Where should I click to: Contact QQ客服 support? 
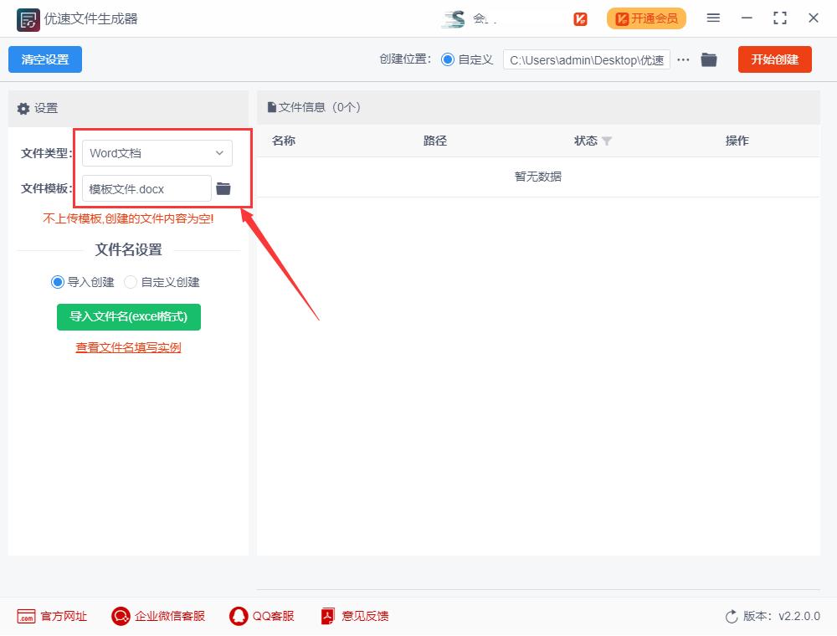coord(237,616)
